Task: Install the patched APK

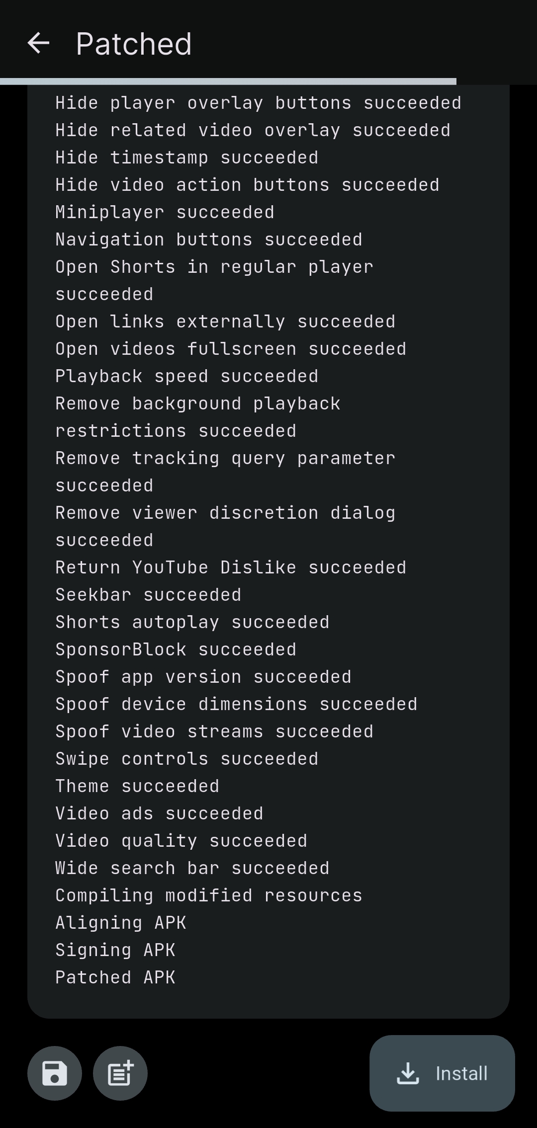Action: pyautogui.click(x=442, y=1073)
